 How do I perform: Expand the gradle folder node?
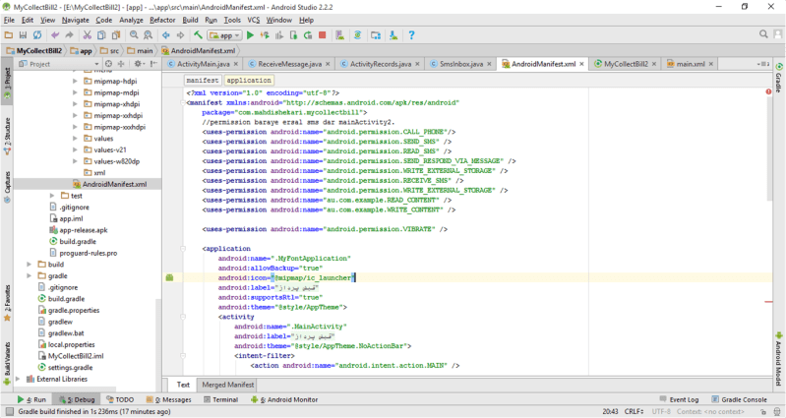30,275
